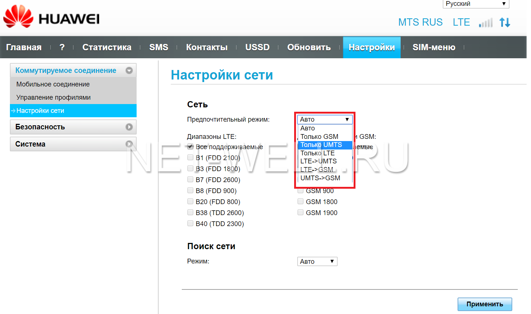This screenshot has width=531, height=314.
Task: Open SIM-меню tab
Action: point(434,47)
